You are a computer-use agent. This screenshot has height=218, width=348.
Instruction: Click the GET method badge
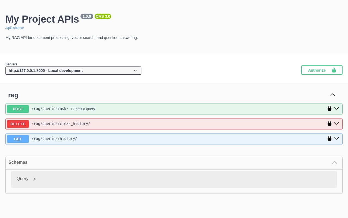[x=18, y=139]
